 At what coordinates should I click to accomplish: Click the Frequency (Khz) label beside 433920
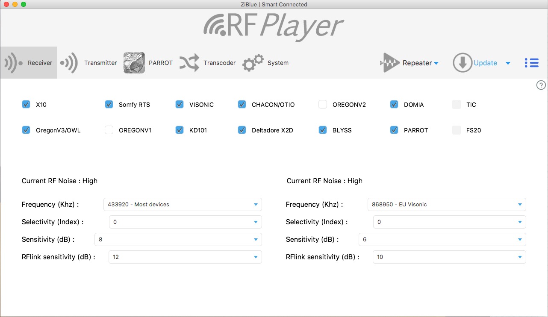(x=50, y=204)
